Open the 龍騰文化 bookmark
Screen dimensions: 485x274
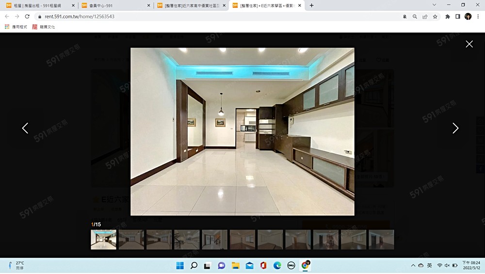click(44, 27)
